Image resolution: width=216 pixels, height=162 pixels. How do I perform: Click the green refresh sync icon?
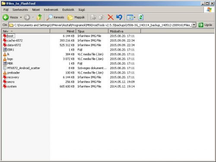tap(141, 17)
